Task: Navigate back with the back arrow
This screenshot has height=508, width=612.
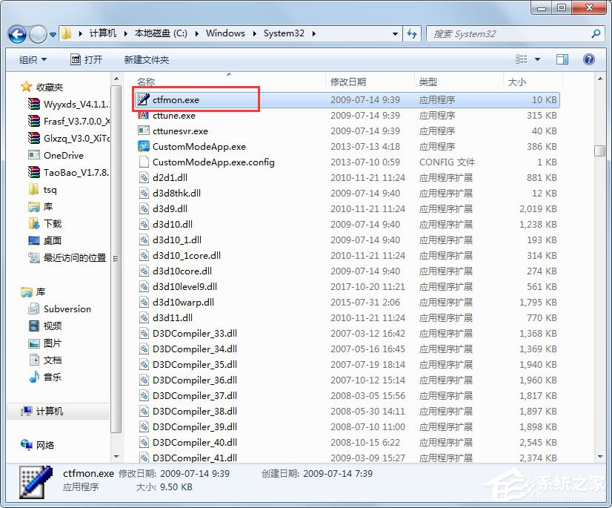Action: tap(16, 33)
